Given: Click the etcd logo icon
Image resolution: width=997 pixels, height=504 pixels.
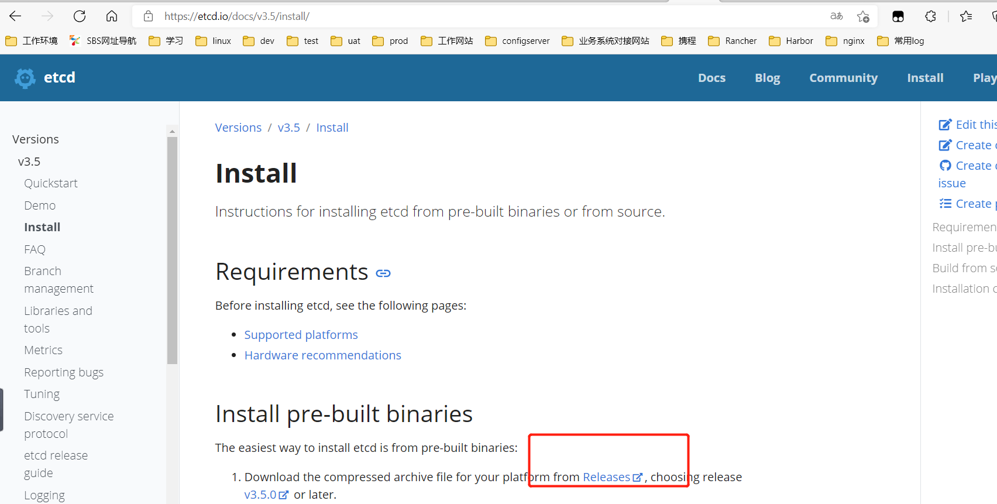Looking at the screenshot, I should 25,78.
